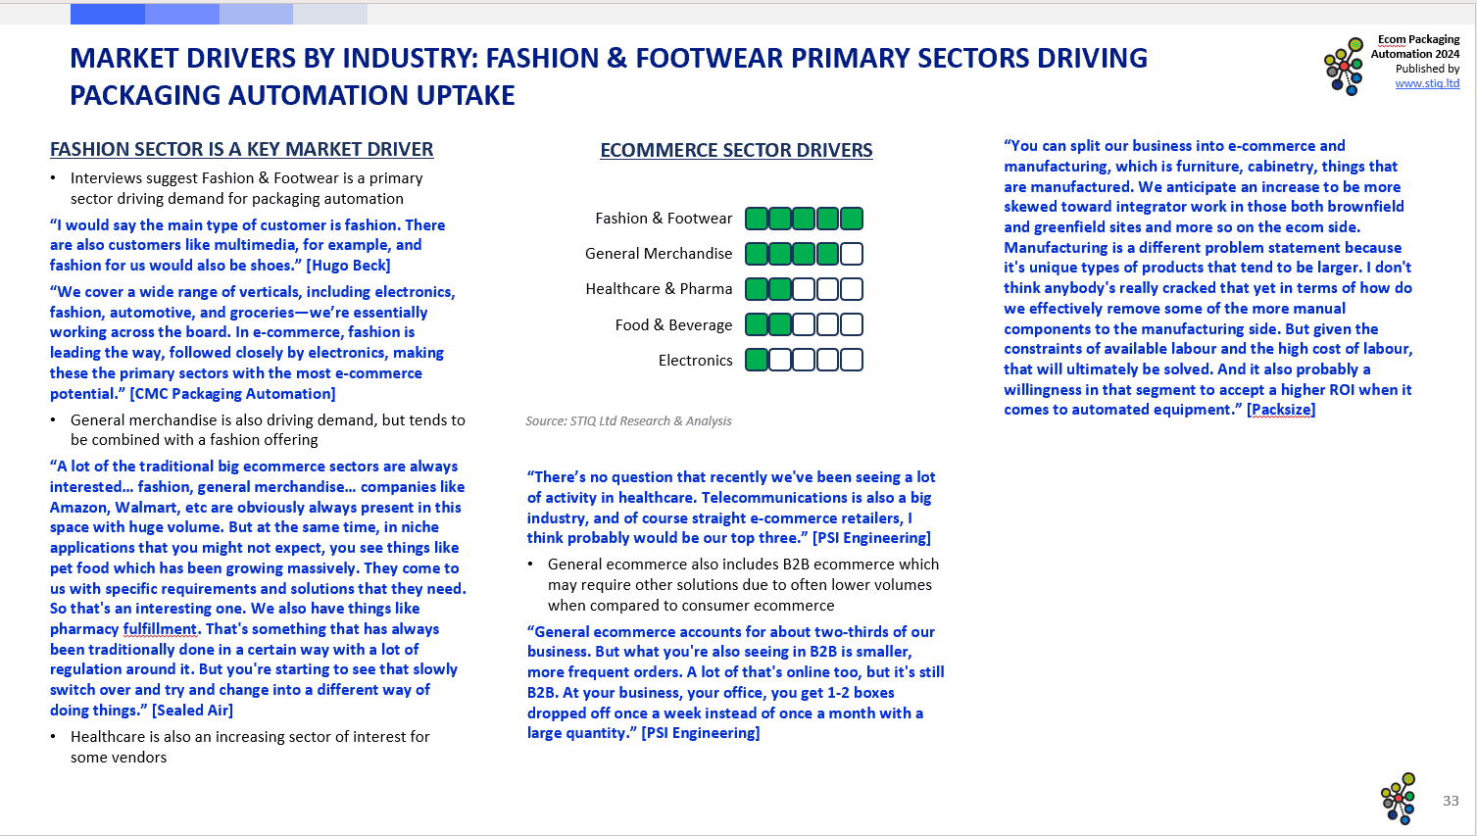Click '[PSI Engineering]' after 'our top three'

click(871, 538)
